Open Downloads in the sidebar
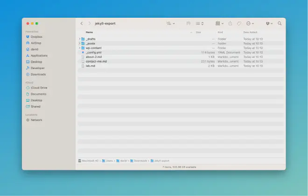Screen dimensions: 308x196 (x=36, y=74)
